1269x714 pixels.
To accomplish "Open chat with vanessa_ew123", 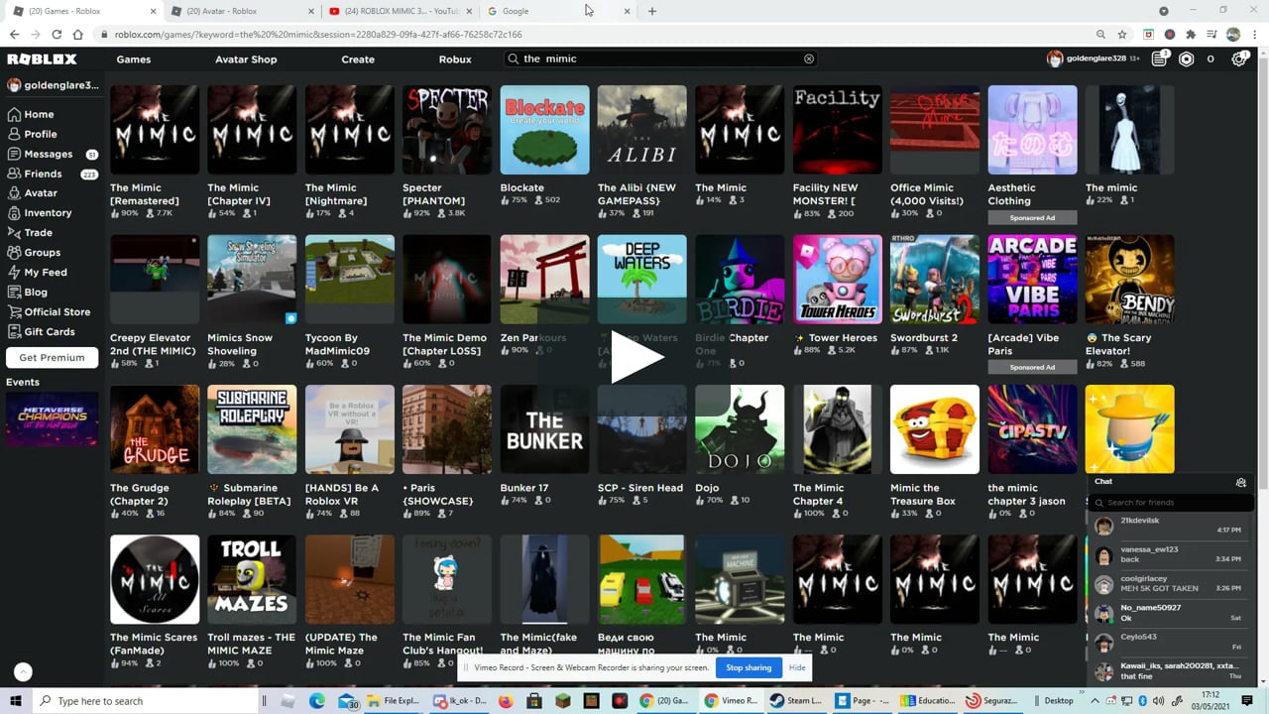I will [1171, 554].
